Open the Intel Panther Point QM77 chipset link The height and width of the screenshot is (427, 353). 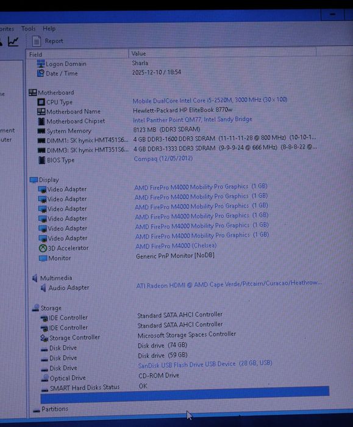[x=193, y=120]
